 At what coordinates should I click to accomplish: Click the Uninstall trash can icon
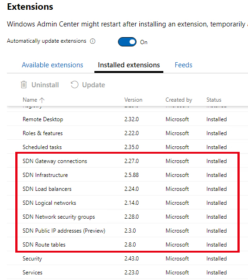point(24,85)
